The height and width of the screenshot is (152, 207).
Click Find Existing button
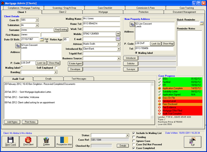(x=61, y=30)
